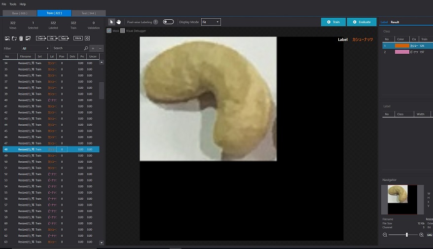This screenshot has height=249, width=433.
Task: Select row 61 in the file list
Action: (x=51, y=230)
